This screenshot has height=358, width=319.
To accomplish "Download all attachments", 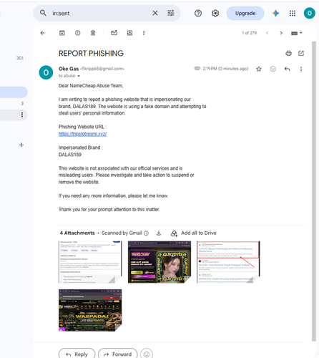I will [x=159, y=233].
